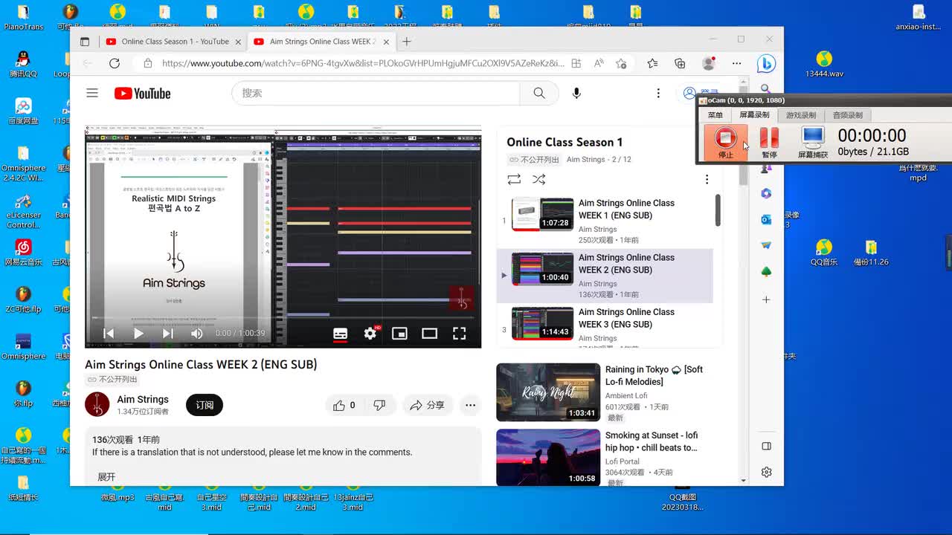Toggle theater mode on the video player
The height and width of the screenshot is (535, 952).
[x=429, y=334]
